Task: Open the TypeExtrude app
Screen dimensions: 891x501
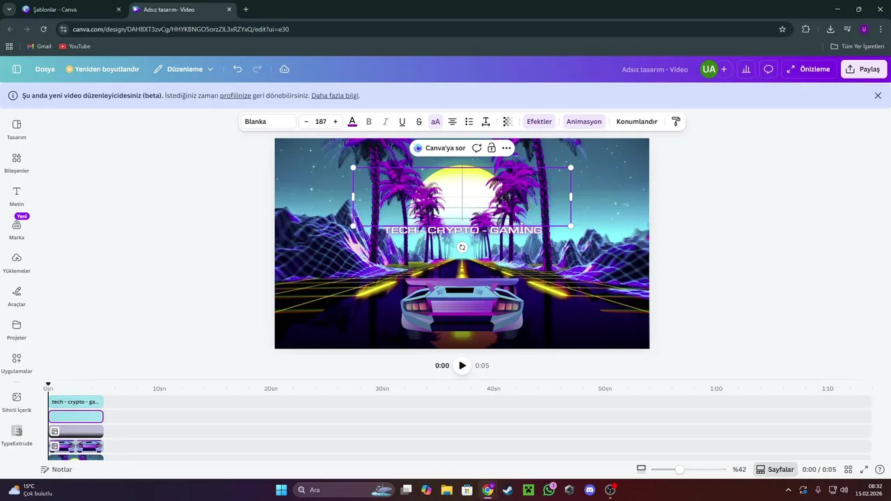Action: tap(17, 436)
